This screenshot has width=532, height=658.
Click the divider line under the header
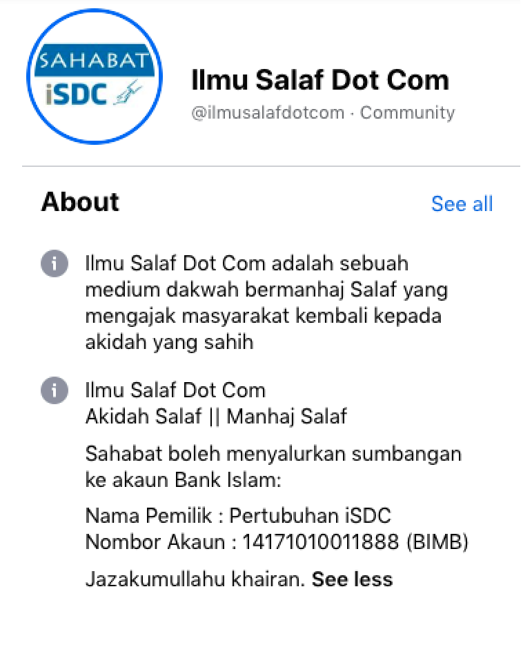point(270,166)
